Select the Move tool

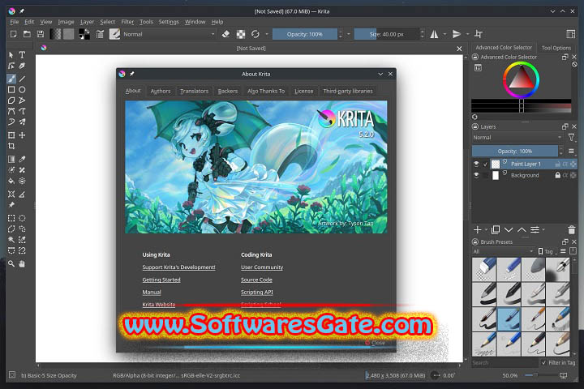(x=22, y=135)
